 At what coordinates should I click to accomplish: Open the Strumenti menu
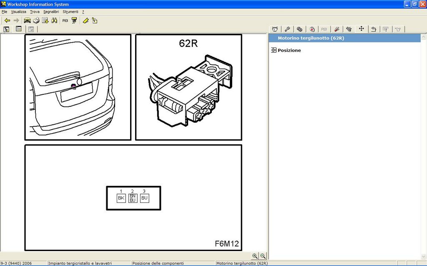pos(70,12)
